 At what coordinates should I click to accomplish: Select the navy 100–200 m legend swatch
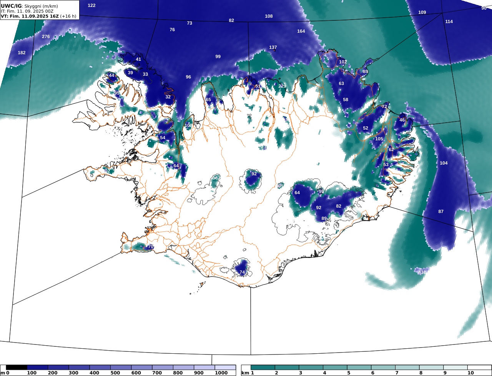(37, 368)
